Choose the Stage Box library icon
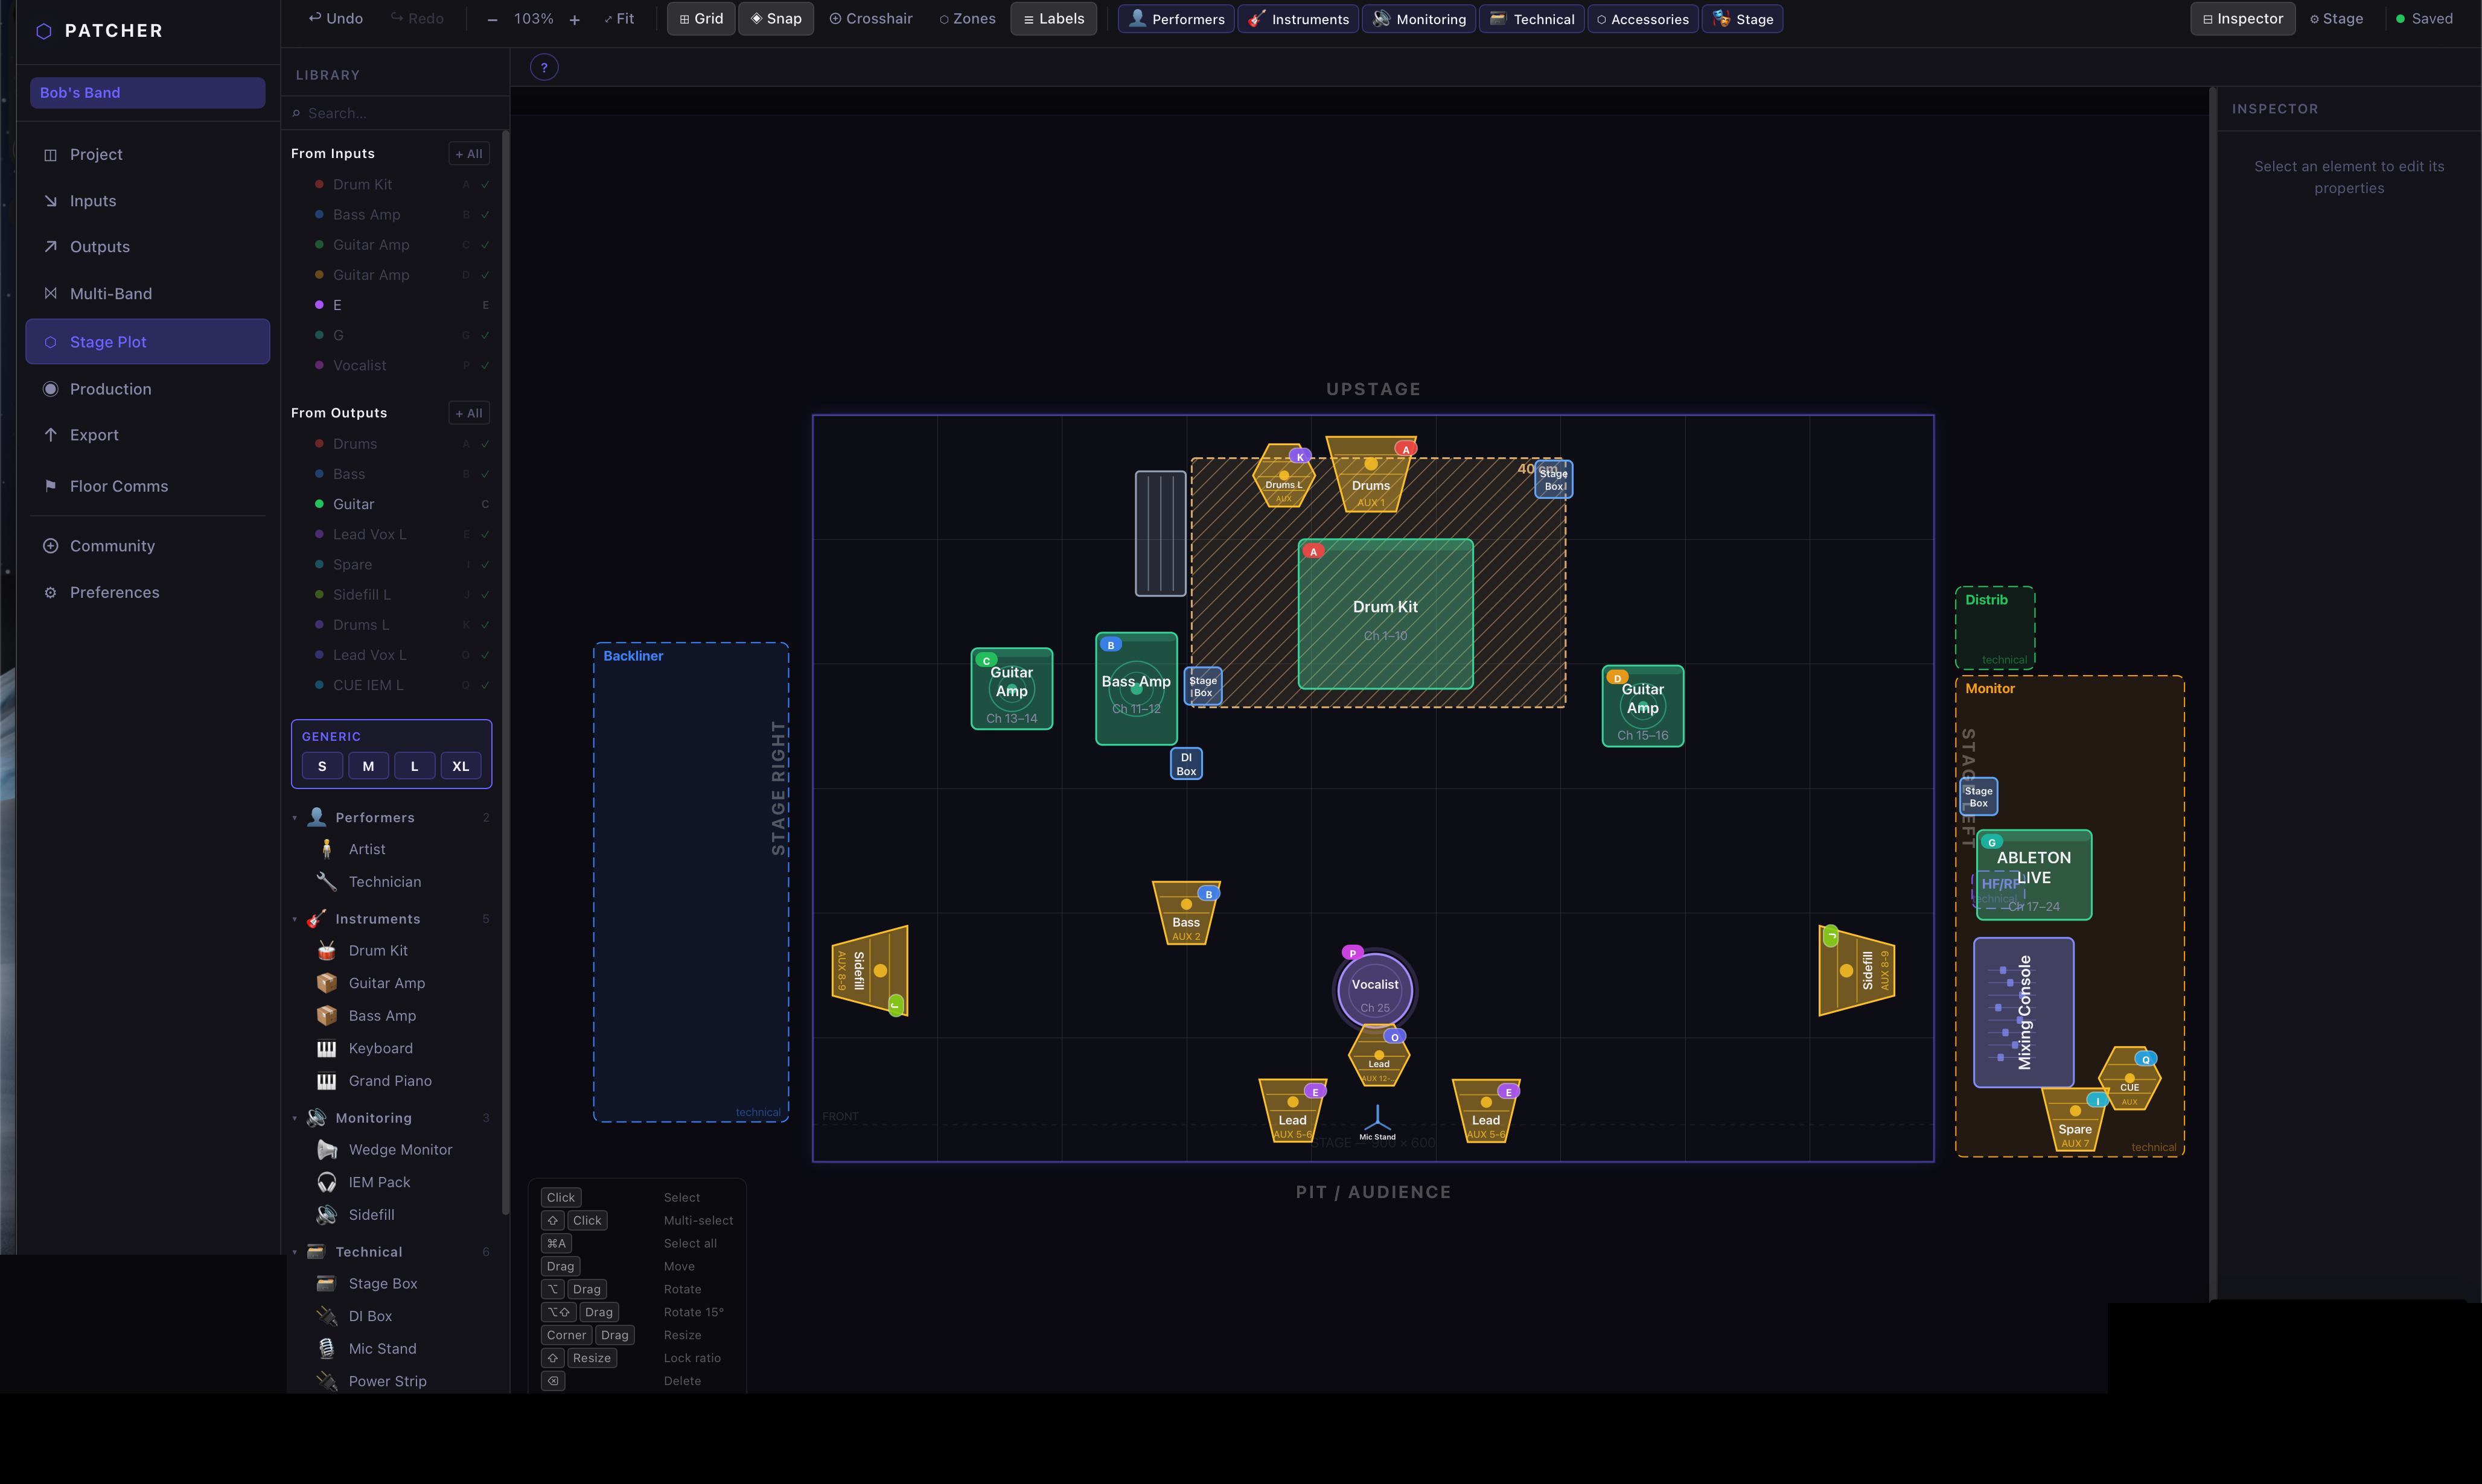2482x1484 pixels. click(326, 1284)
